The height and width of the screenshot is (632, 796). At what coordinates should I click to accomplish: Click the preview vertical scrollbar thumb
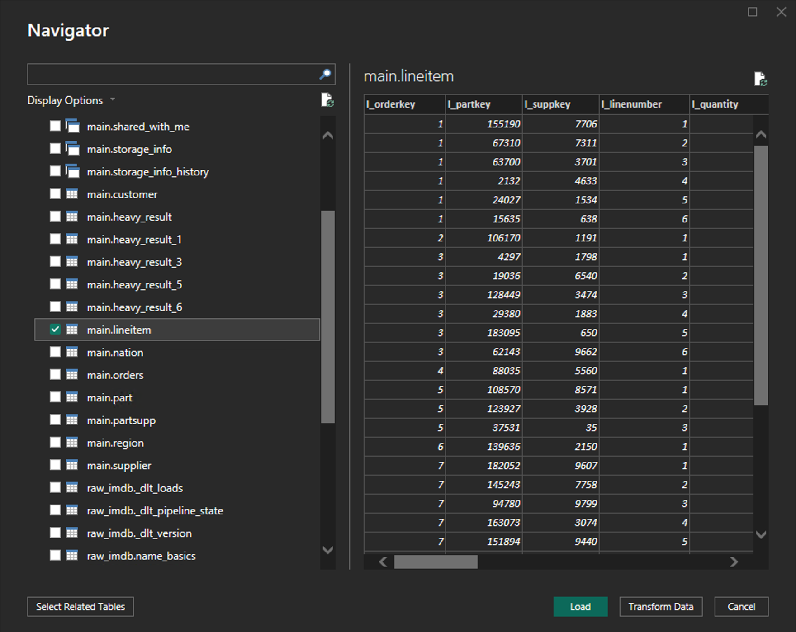pyautogui.click(x=761, y=275)
